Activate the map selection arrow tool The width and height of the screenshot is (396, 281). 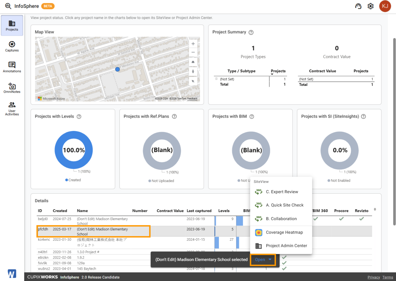[193, 81]
